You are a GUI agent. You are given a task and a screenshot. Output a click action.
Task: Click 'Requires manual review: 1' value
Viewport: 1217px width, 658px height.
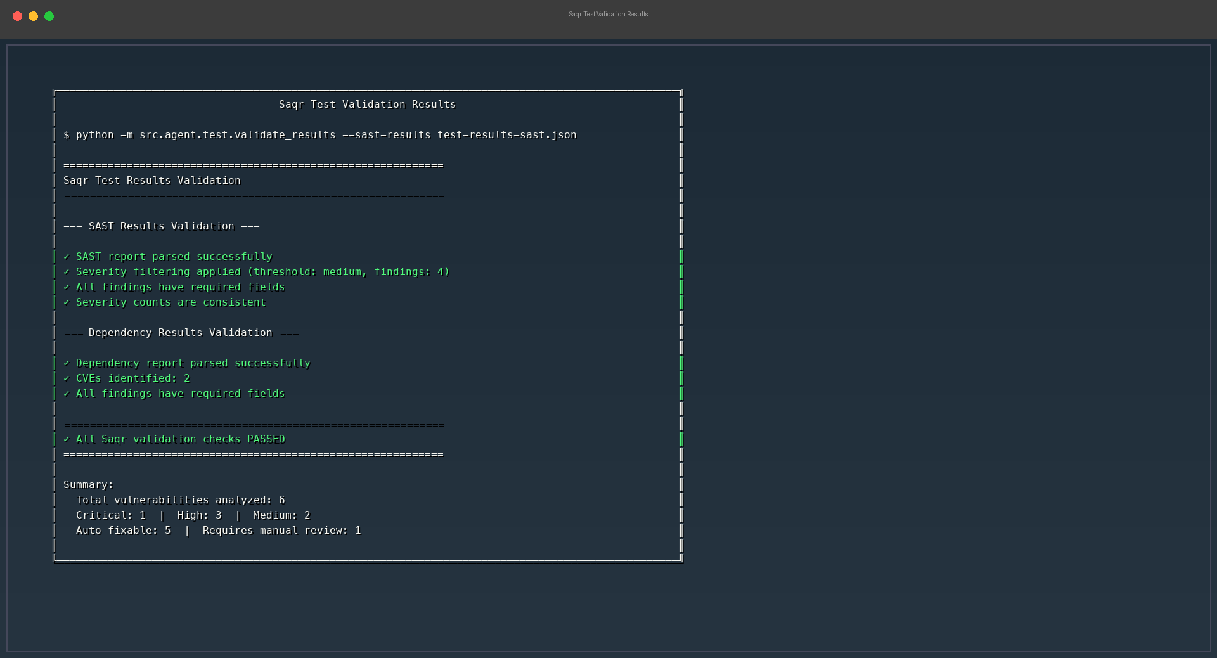click(282, 531)
